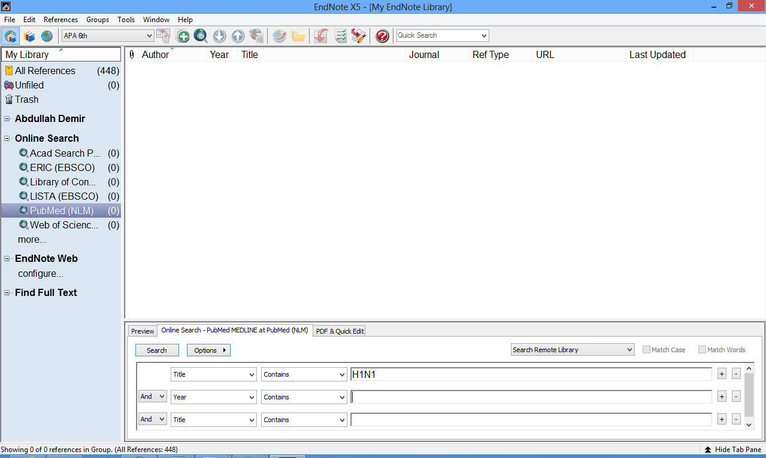This screenshot has width=766, height=458.
Task: Open the Search Remote Library dropdown
Action: (573, 350)
